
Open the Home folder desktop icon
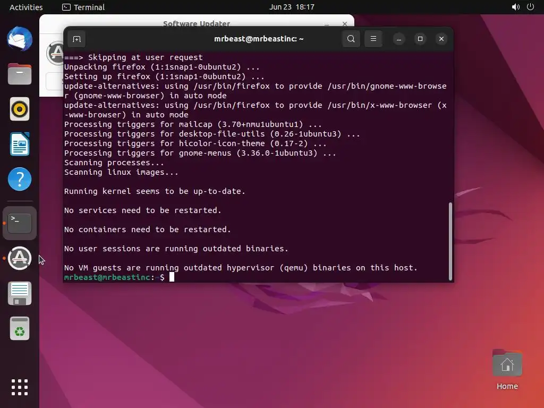(x=507, y=370)
